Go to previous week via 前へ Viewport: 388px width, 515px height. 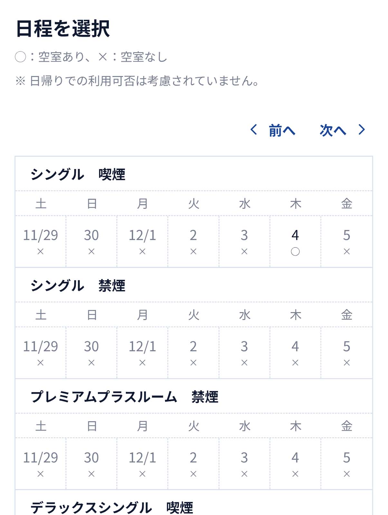coord(281,130)
